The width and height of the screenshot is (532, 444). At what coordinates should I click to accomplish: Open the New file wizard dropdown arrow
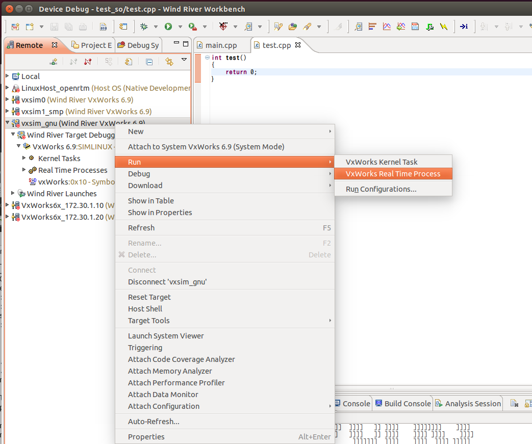pos(41,27)
